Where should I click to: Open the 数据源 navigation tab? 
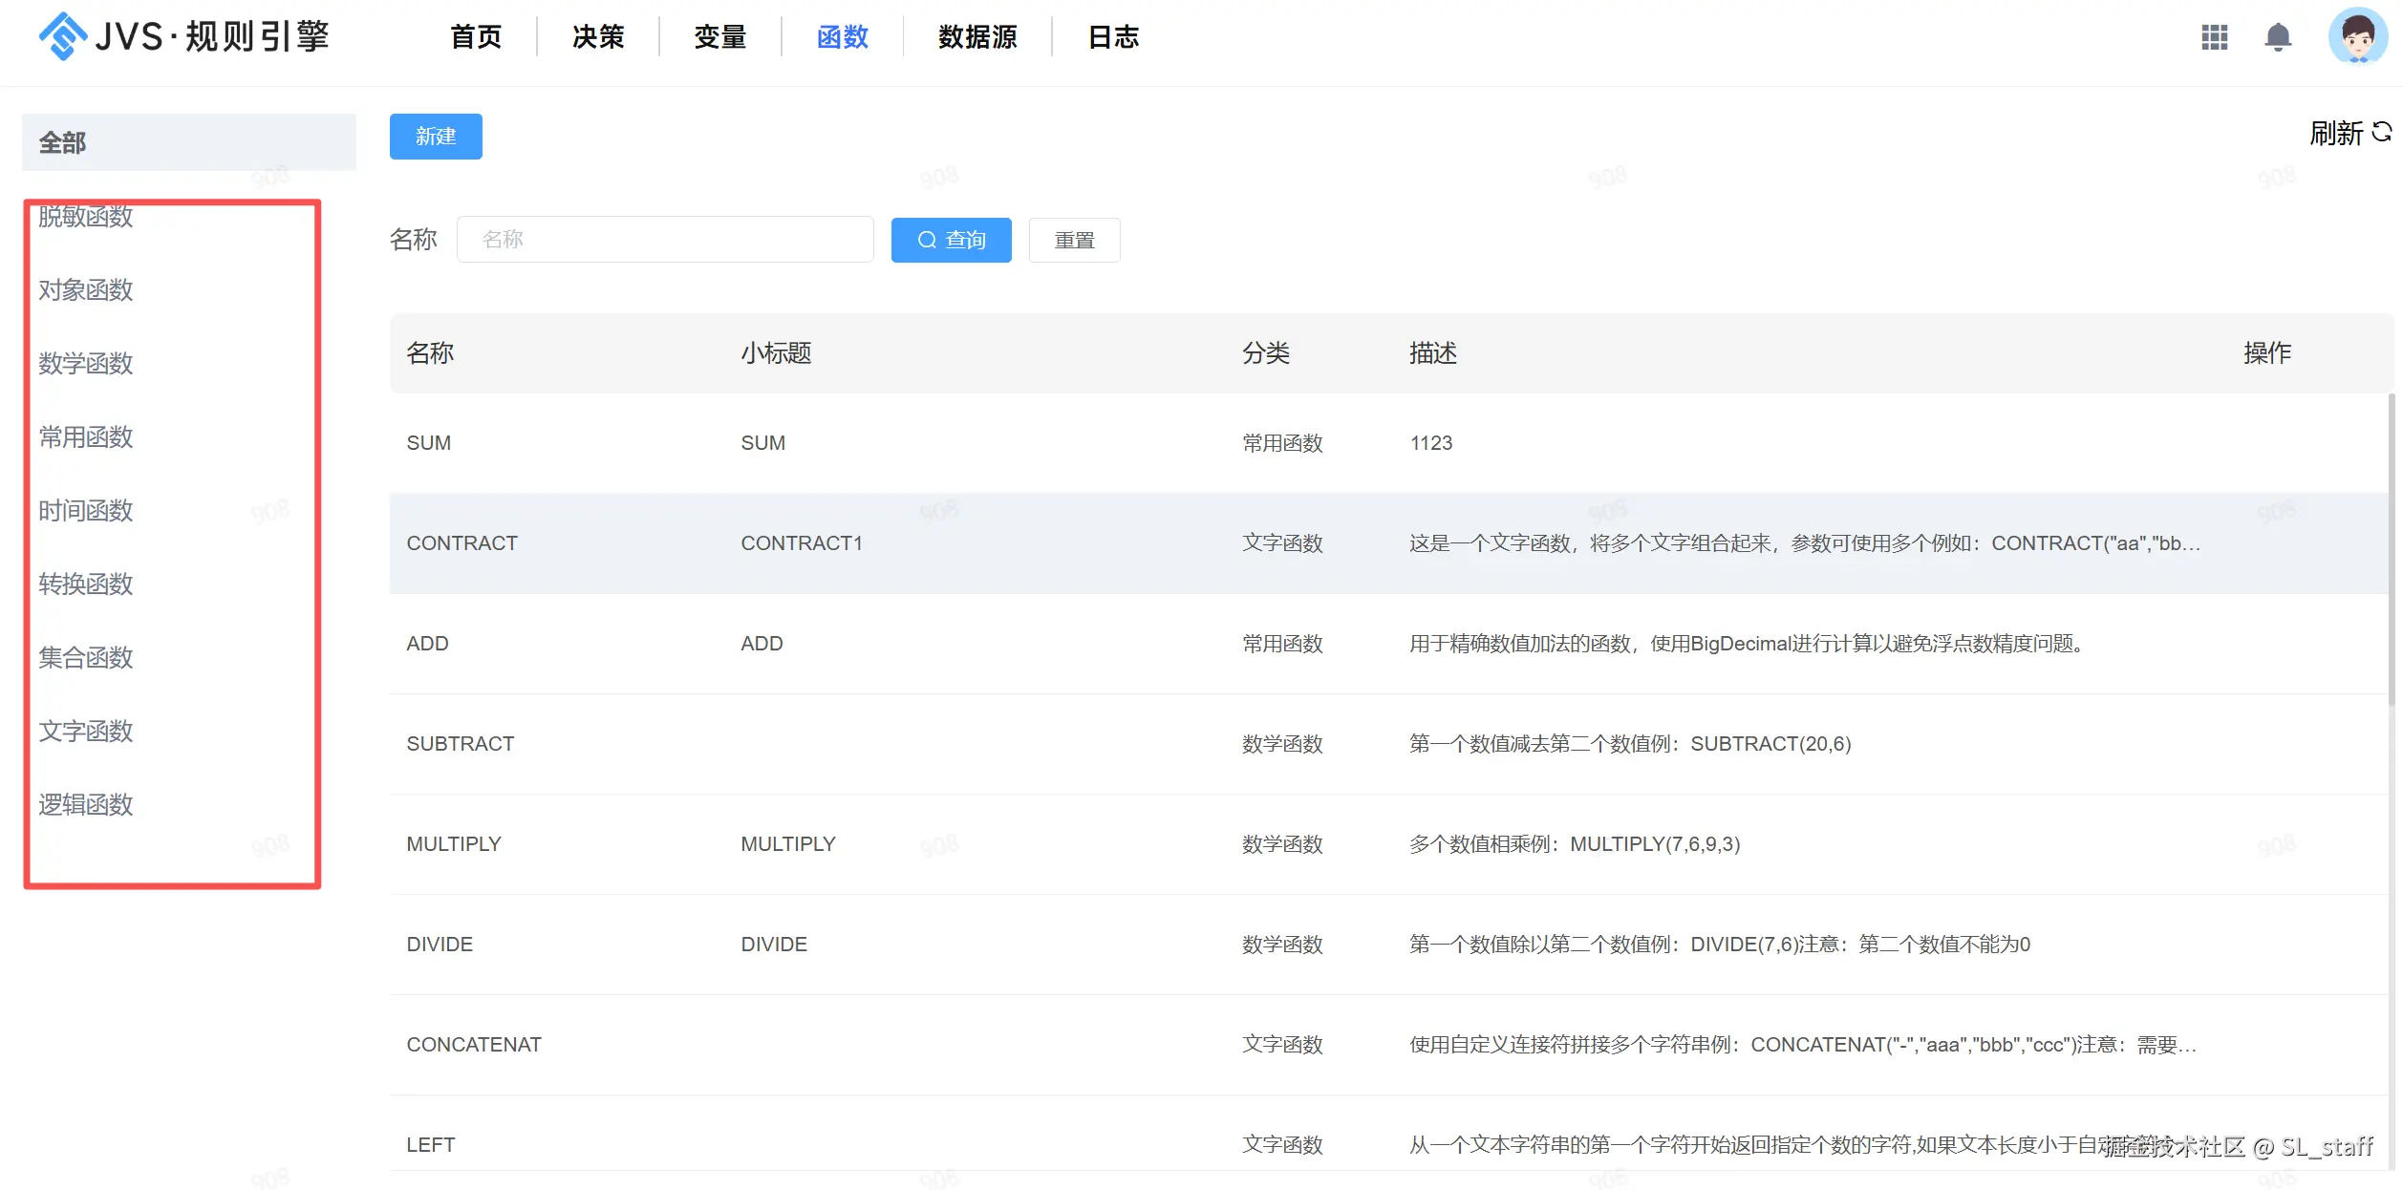point(976,37)
